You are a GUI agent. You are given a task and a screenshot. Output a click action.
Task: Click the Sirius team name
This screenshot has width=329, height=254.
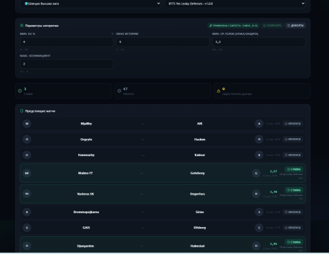(x=199, y=212)
